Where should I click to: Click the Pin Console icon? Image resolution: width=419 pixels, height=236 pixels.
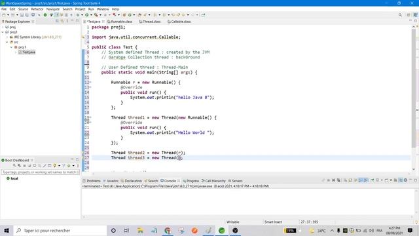tap(373, 180)
